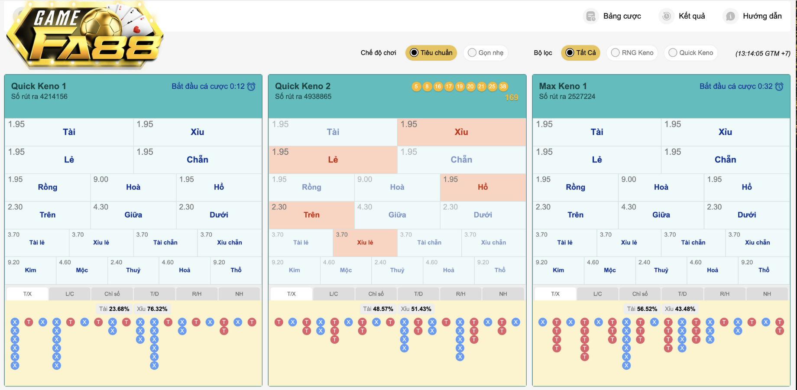
Task: Bet on Chẵn in Max Keno 1
Action: point(725,160)
